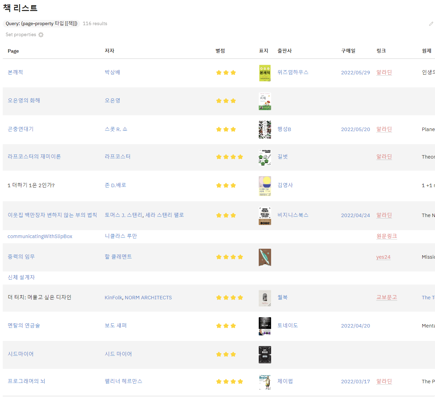This screenshot has width=435, height=397.
Task: Click the pencil edit icon for the query
Action: (x=431, y=24)
